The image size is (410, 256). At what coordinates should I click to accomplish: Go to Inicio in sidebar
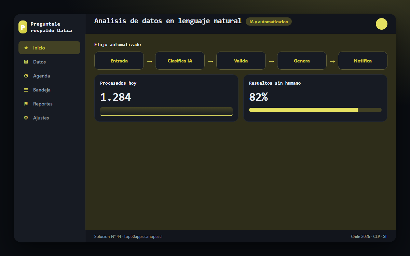(49, 48)
